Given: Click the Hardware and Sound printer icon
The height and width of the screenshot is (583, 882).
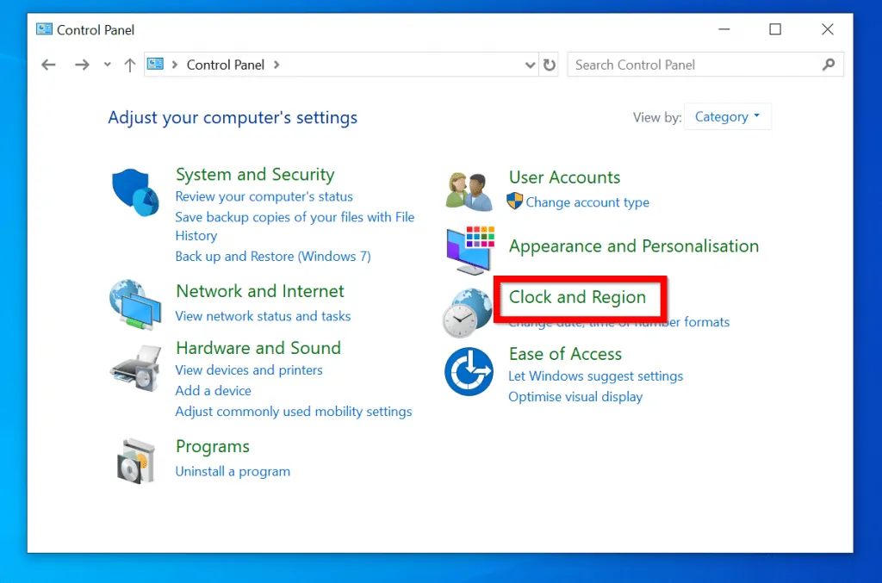Looking at the screenshot, I should pyautogui.click(x=135, y=369).
